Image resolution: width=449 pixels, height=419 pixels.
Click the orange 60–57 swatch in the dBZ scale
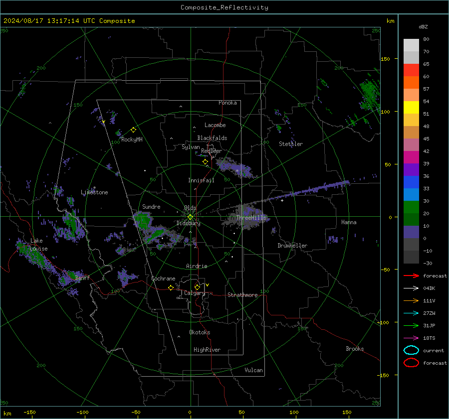(411, 83)
